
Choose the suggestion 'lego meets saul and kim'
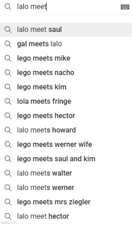pos(66,159)
